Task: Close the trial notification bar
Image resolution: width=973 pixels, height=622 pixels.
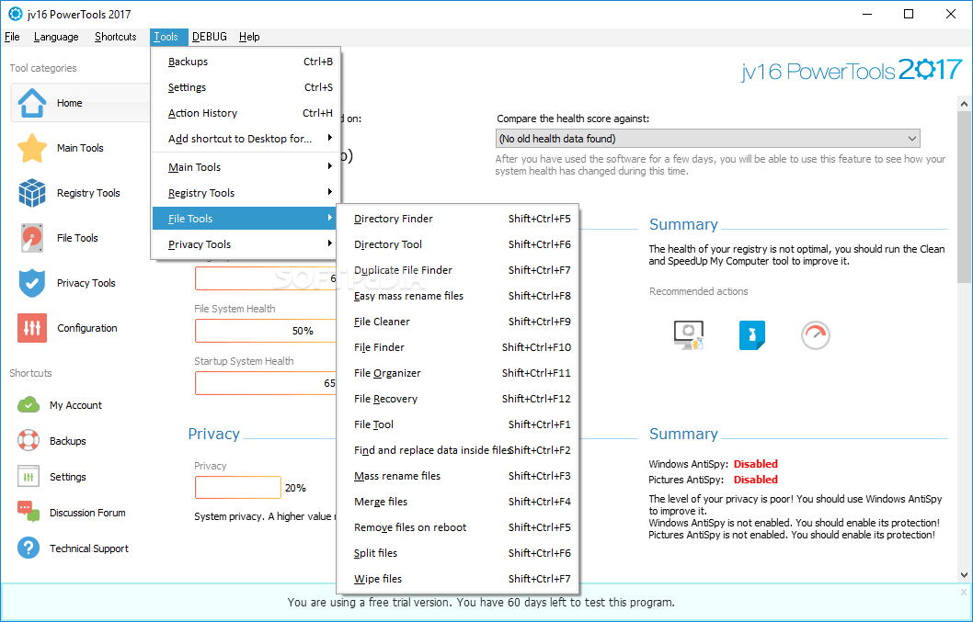Action: pyautogui.click(x=963, y=592)
